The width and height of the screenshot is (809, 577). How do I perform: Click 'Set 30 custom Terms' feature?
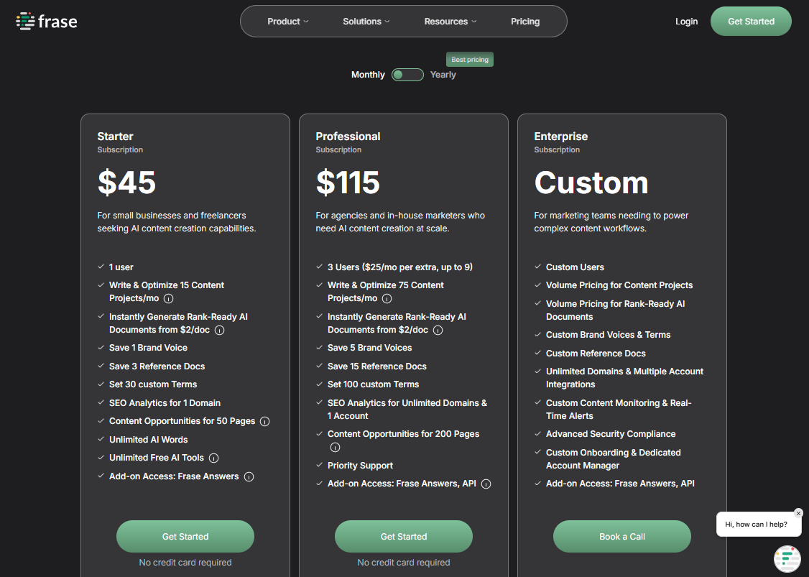coord(153,384)
